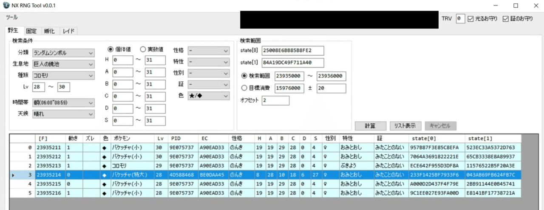
Task: Click the Lv minimum field showing 28
Action: coord(38,87)
